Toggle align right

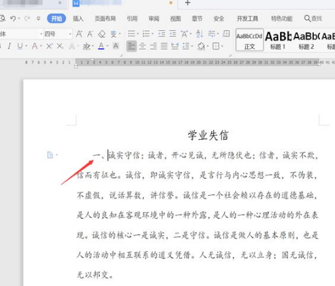point(153,46)
